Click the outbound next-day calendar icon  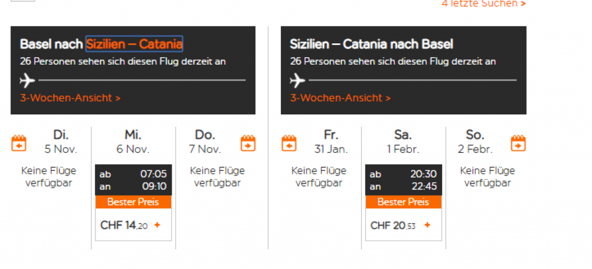pyautogui.click(x=248, y=143)
